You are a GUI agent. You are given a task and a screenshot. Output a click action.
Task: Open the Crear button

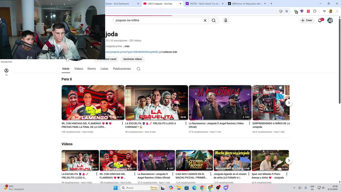(307, 20)
